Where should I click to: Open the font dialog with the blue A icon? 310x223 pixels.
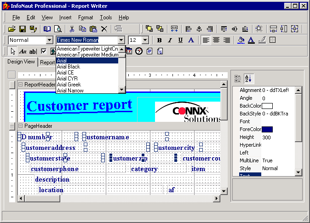[191, 40]
